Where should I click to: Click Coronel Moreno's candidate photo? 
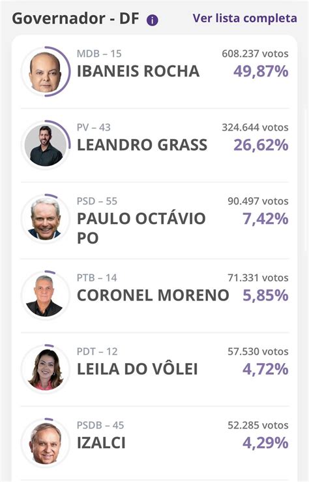(x=46, y=296)
